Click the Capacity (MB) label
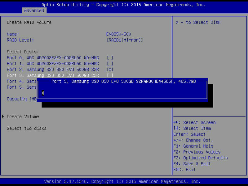 (x=22, y=99)
